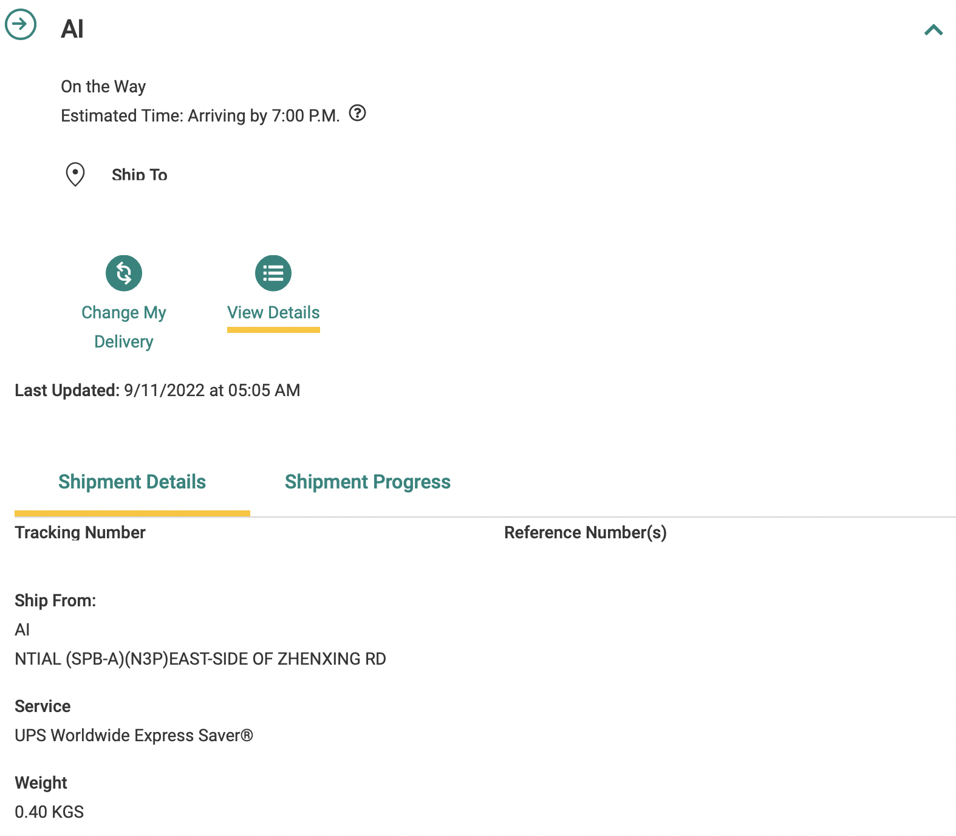
Task: Switch to the Shipment Details tab
Action: [x=132, y=482]
